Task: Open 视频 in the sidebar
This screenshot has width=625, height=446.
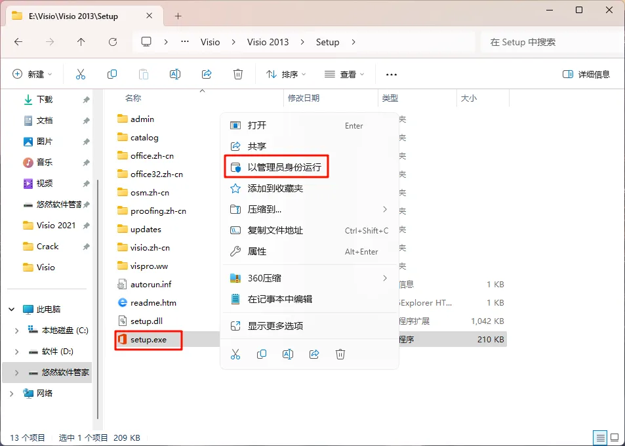Action: point(45,184)
